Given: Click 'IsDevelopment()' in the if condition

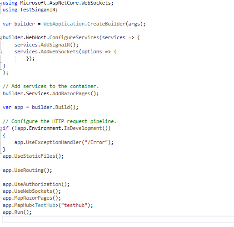Looking at the screenshot, I should coord(85,129).
